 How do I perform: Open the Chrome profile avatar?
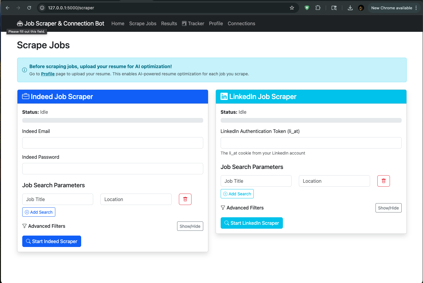361,8
